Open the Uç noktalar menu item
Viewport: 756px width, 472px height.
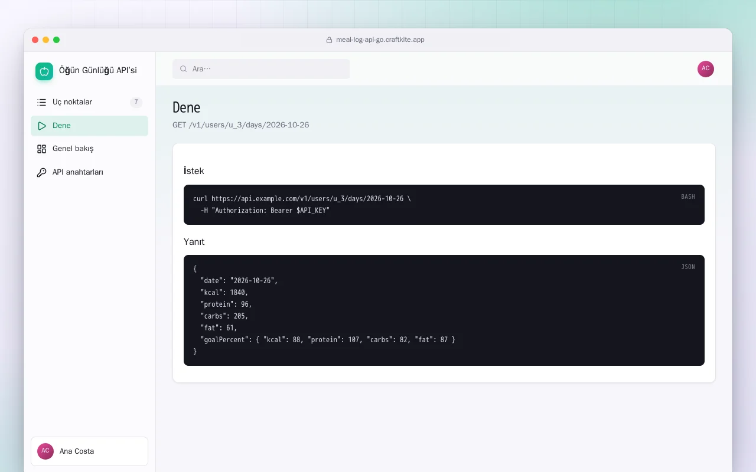tap(89, 102)
